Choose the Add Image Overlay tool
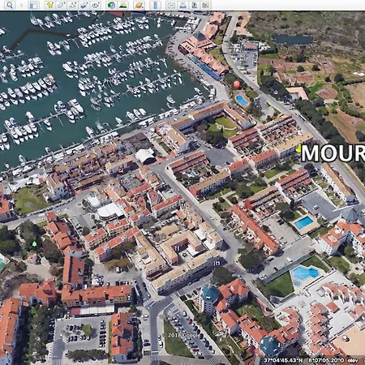Viewport: 365px width, 365px height. tap(84, 5)
